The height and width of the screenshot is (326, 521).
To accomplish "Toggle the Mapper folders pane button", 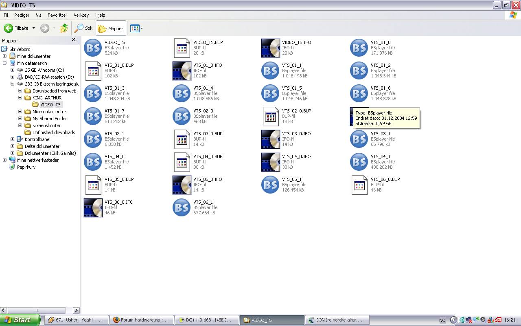I will coord(111,28).
